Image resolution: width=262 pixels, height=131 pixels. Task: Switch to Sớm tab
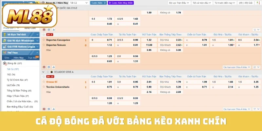pos(7,58)
